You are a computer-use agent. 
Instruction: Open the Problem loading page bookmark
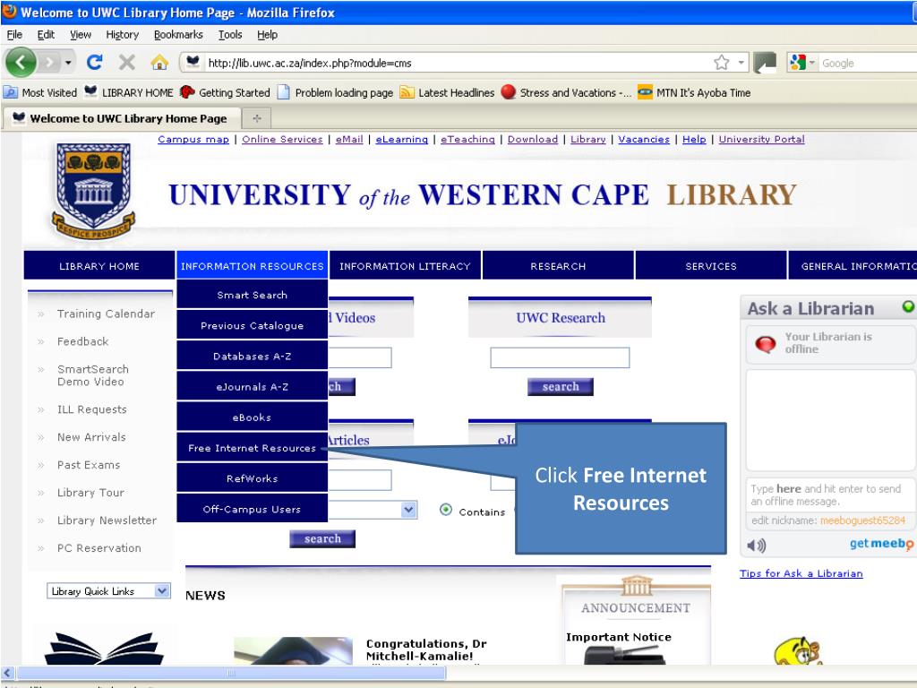[335, 92]
